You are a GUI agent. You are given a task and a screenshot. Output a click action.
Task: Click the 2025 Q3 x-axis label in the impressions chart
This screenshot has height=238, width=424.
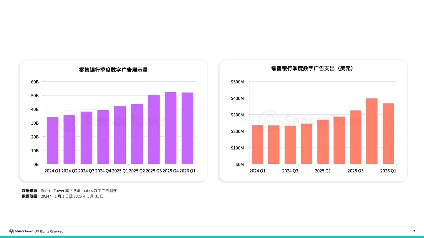(x=154, y=171)
